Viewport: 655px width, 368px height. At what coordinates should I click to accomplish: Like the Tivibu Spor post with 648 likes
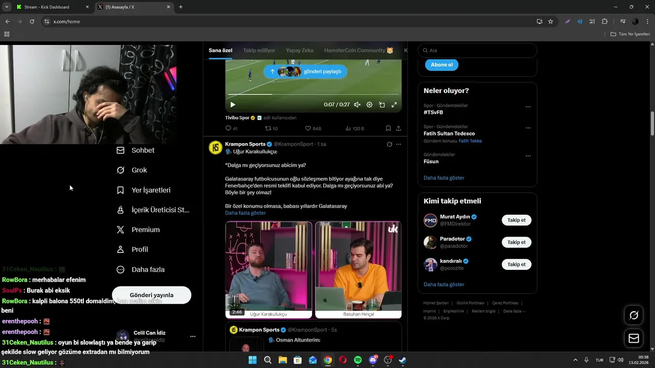(x=313, y=128)
